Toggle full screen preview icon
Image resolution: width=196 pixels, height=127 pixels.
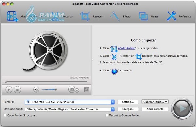pos(87,89)
